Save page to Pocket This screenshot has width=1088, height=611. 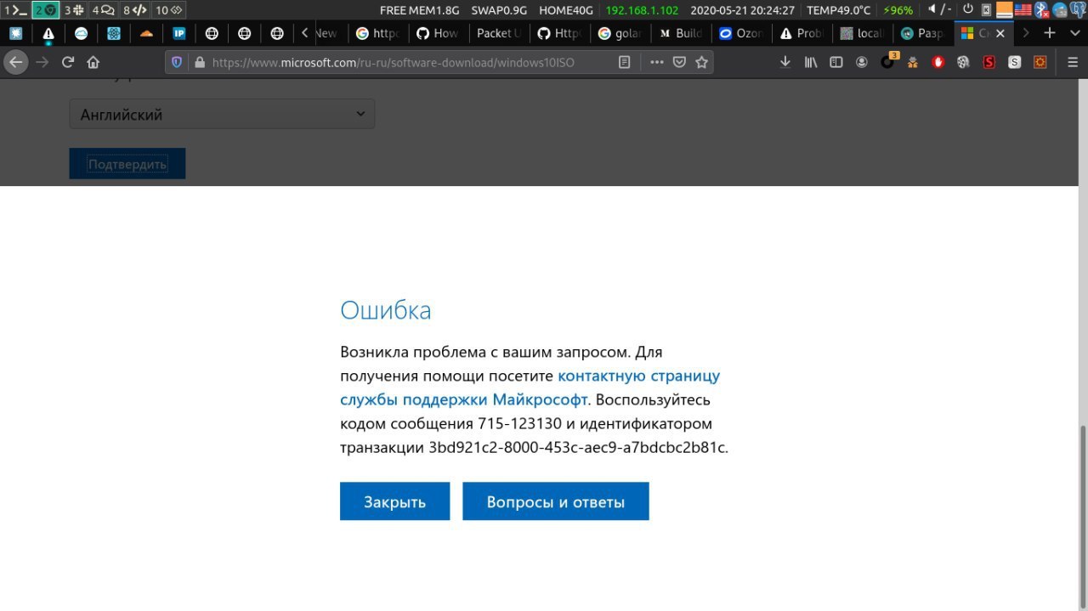click(x=679, y=62)
